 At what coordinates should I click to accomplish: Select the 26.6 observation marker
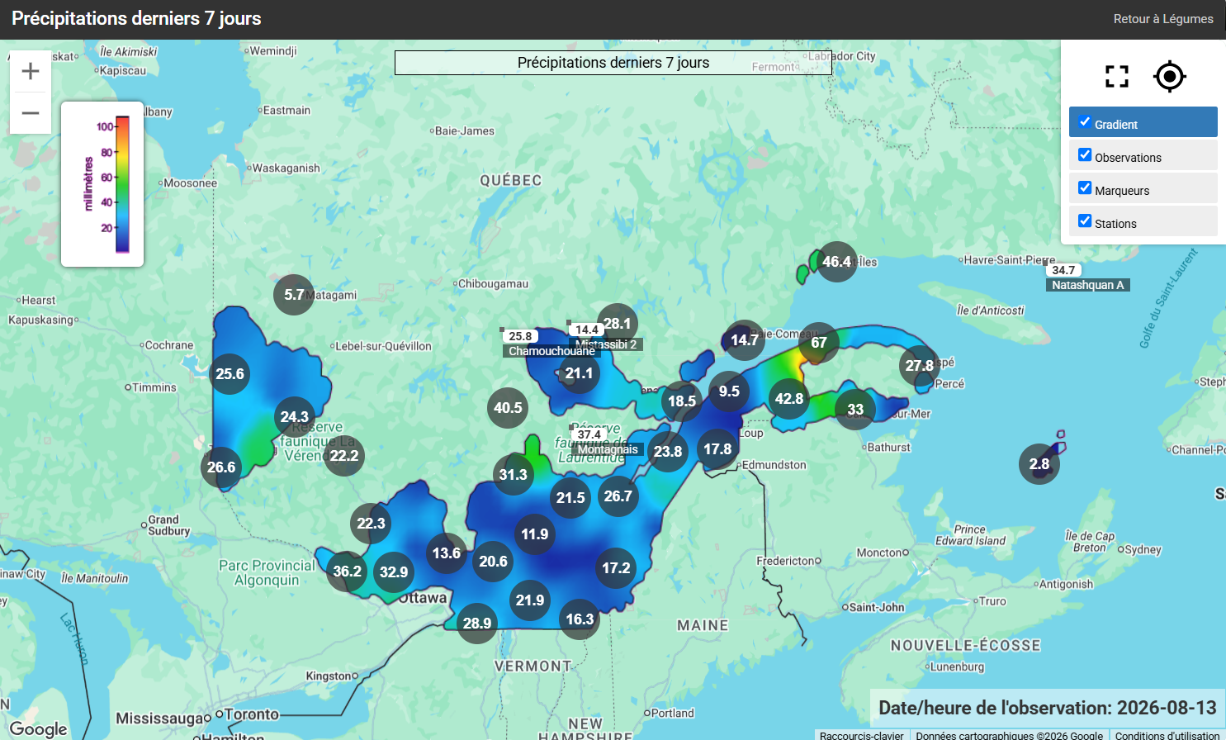coord(221,467)
